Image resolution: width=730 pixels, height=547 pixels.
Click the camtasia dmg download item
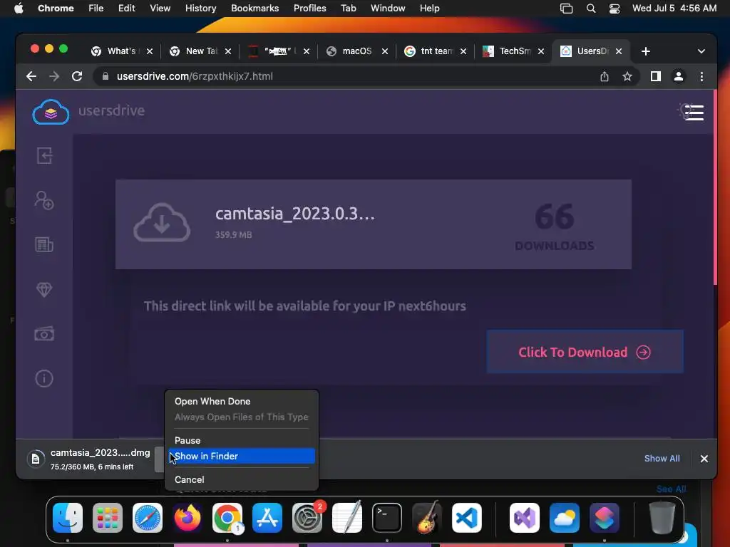[x=89, y=459]
